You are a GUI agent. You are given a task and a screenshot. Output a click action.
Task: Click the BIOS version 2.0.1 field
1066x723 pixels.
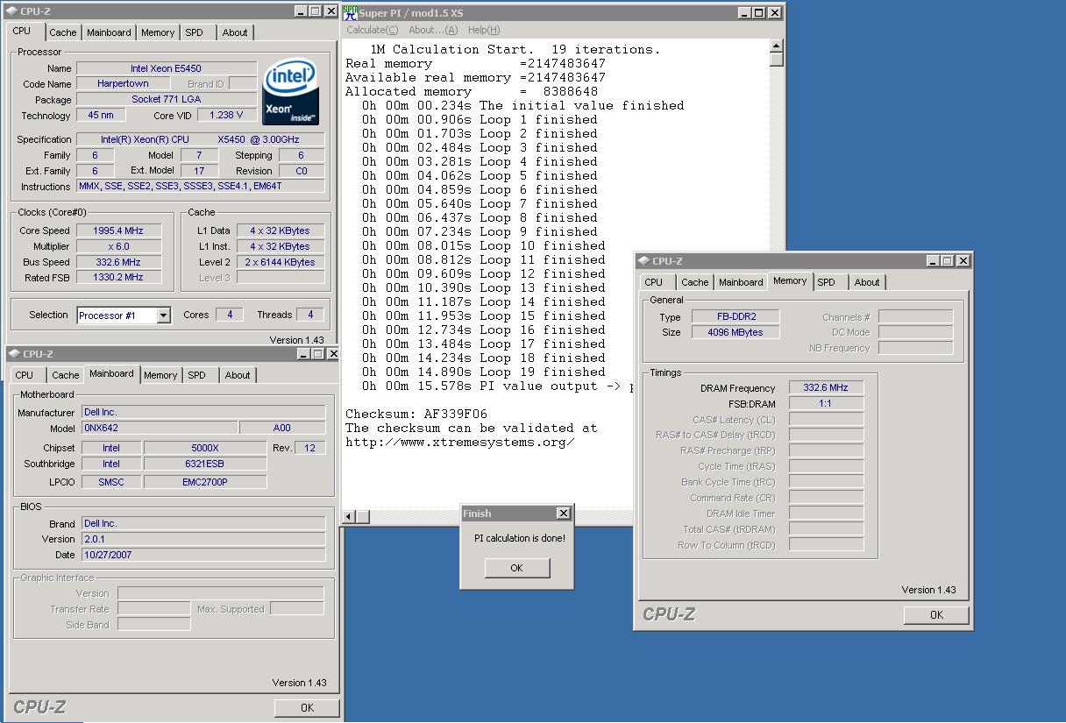point(203,539)
